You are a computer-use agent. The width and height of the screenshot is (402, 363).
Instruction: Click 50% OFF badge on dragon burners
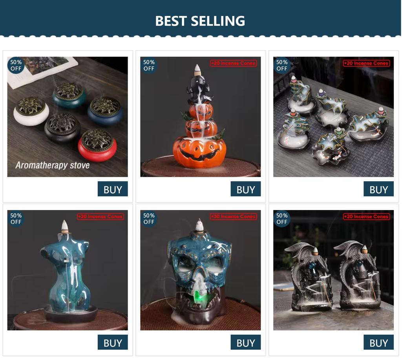tap(282, 219)
